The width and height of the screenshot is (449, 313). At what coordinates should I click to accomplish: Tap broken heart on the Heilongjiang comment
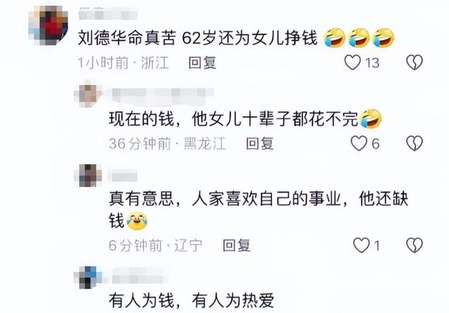pyautogui.click(x=414, y=143)
